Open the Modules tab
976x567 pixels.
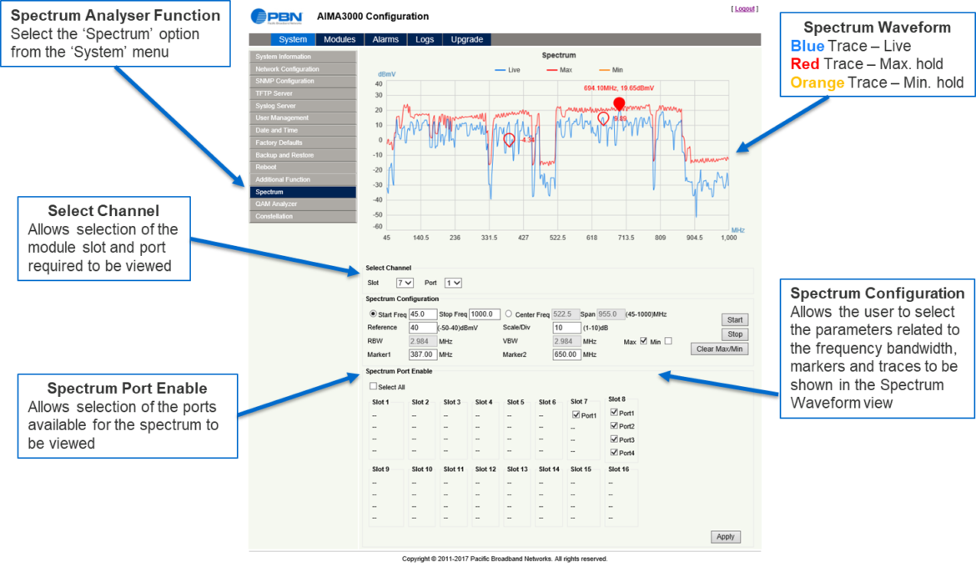click(x=340, y=39)
